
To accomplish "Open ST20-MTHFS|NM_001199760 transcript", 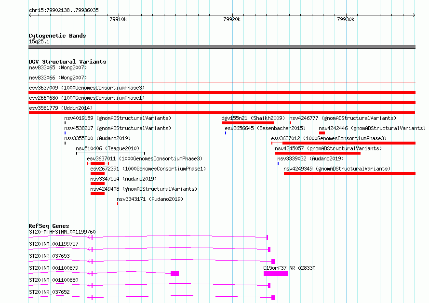I will pyautogui.click(x=62, y=232).
